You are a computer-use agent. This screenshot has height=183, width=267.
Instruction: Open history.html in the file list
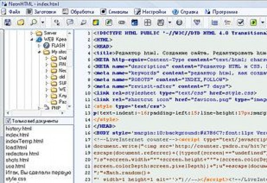(x=19, y=129)
